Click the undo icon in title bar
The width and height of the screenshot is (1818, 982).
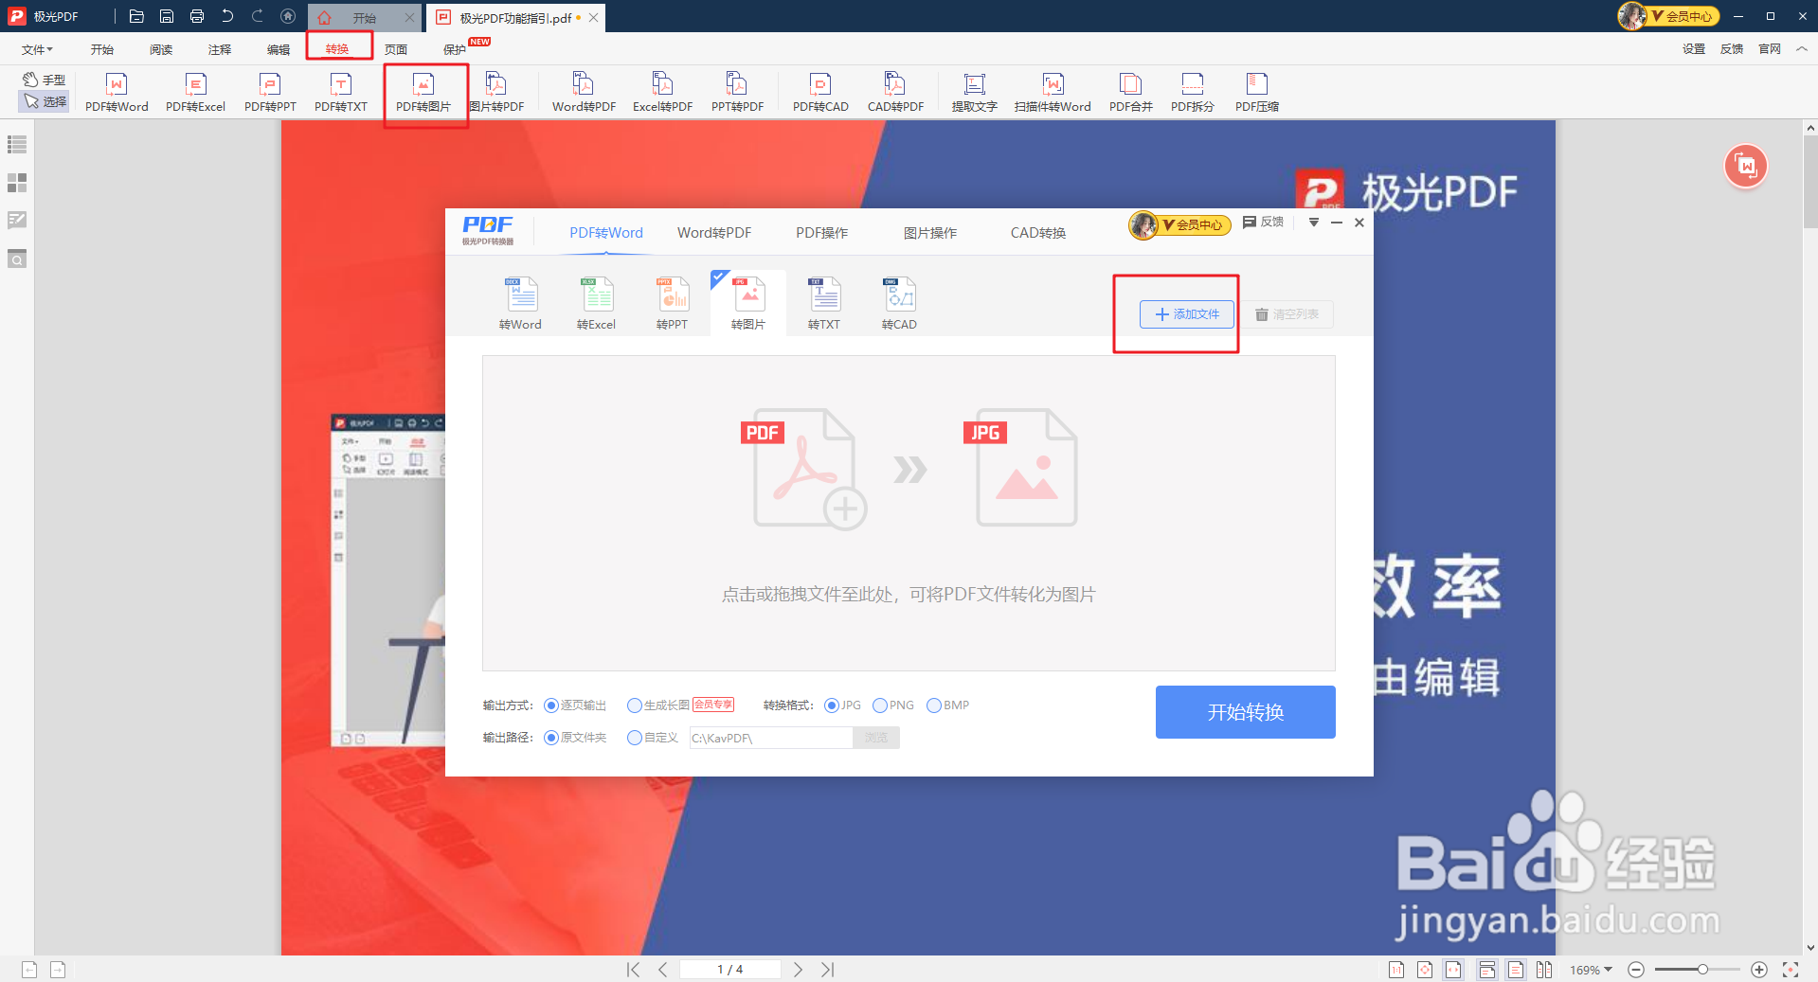[x=227, y=16]
